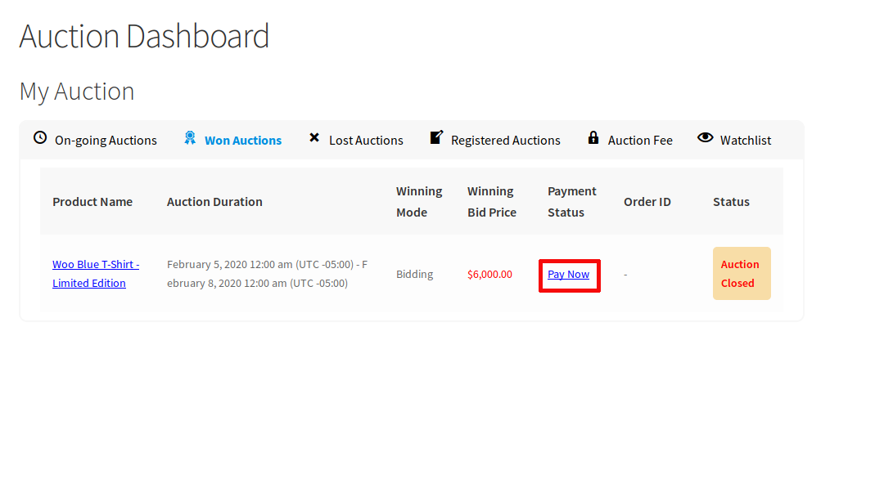Click the clock icon beside On-going Auctions
The height and width of the screenshot is (497, 884).
[x=40, y=137]
